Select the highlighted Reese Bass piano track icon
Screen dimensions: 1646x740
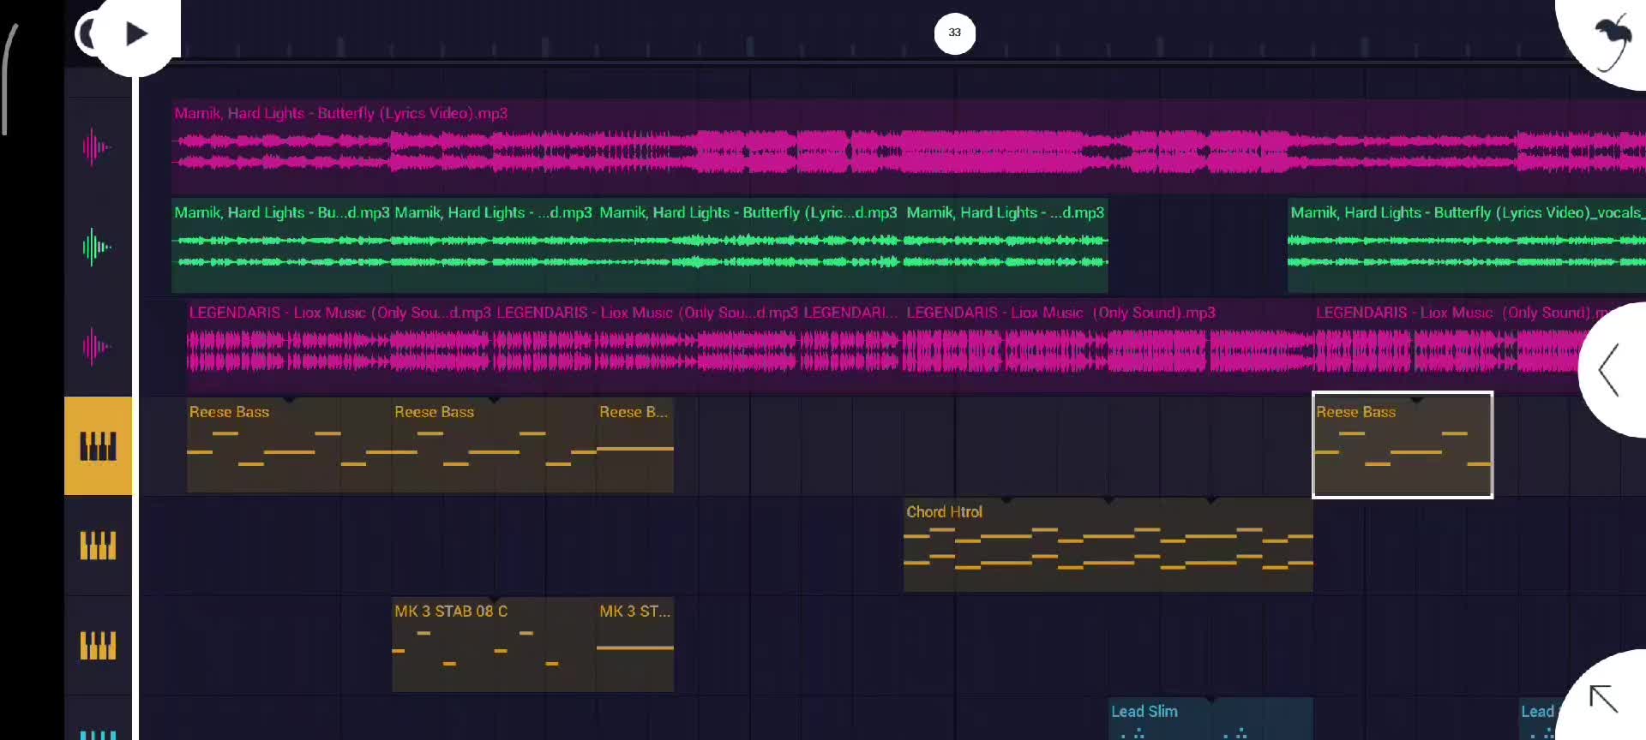click(98, 446)
